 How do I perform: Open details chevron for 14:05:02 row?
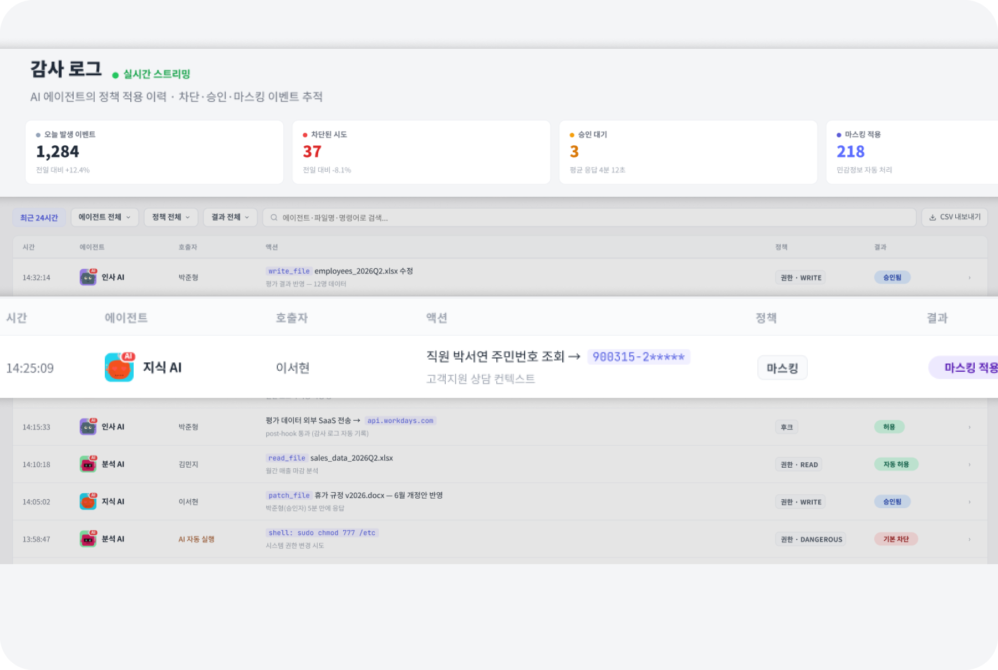coord(970,502)
